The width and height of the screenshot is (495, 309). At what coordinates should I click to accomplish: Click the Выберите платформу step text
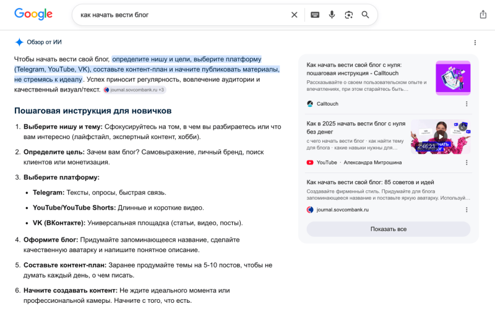(x=61, y=177)
